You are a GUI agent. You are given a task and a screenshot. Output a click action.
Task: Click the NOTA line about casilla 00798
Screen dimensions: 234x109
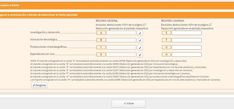[109, 61]
